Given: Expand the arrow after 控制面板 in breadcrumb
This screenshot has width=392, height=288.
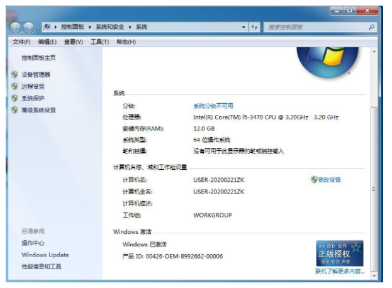Looking at the screenshot, I should coord(91,28).
